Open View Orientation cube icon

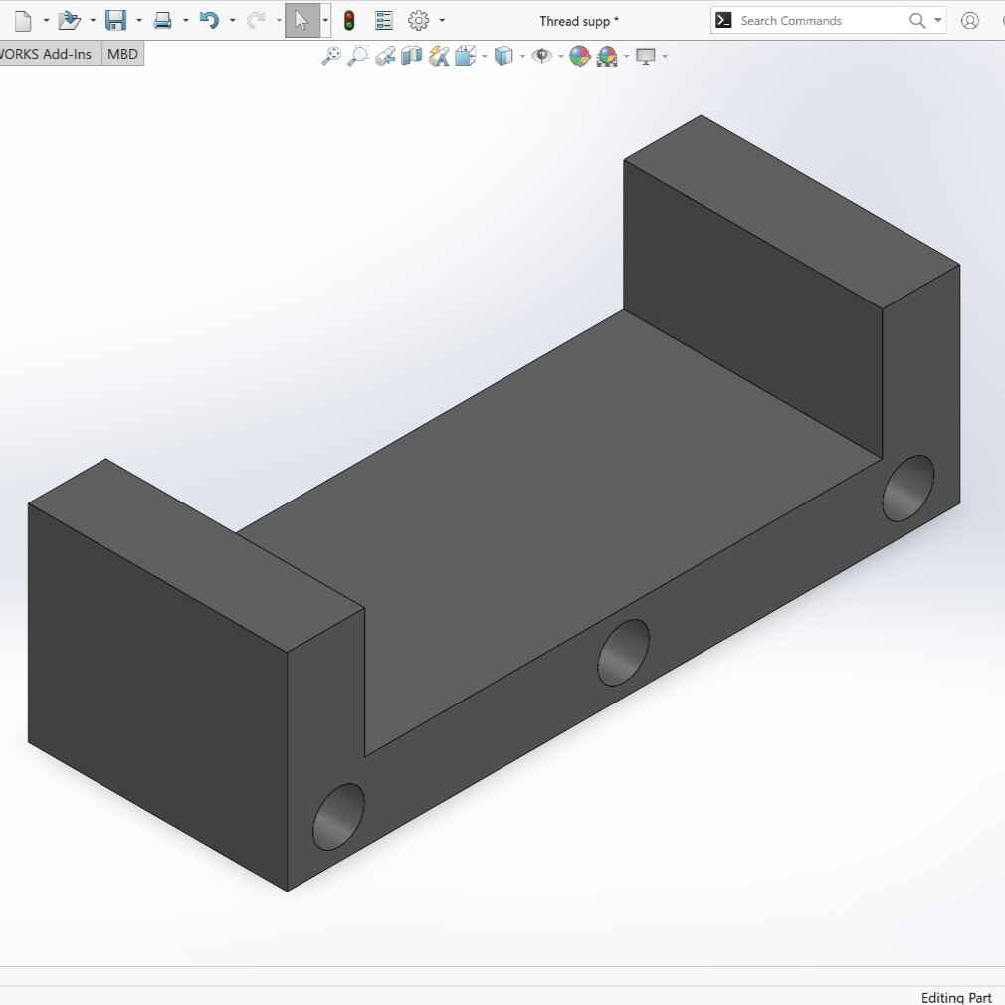466,57
